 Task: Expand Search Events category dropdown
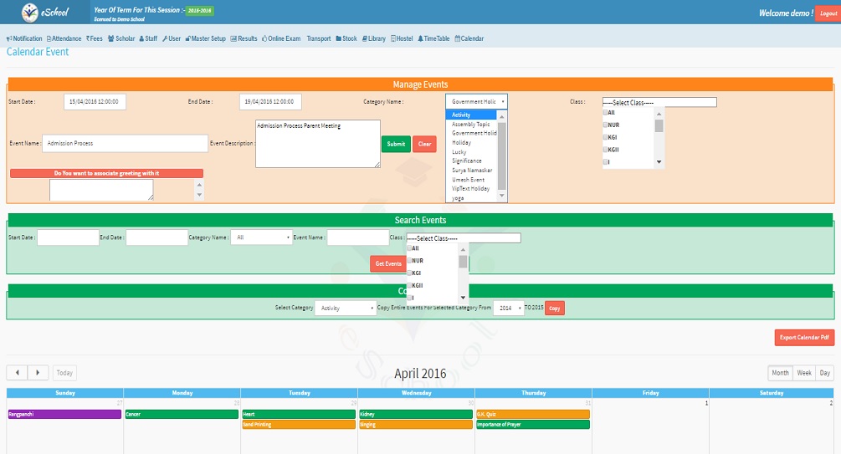[261, 237]
